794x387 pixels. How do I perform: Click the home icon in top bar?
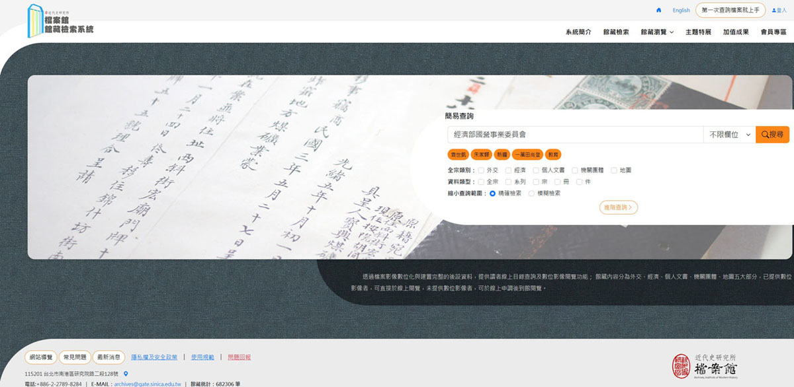click(658, 10)
